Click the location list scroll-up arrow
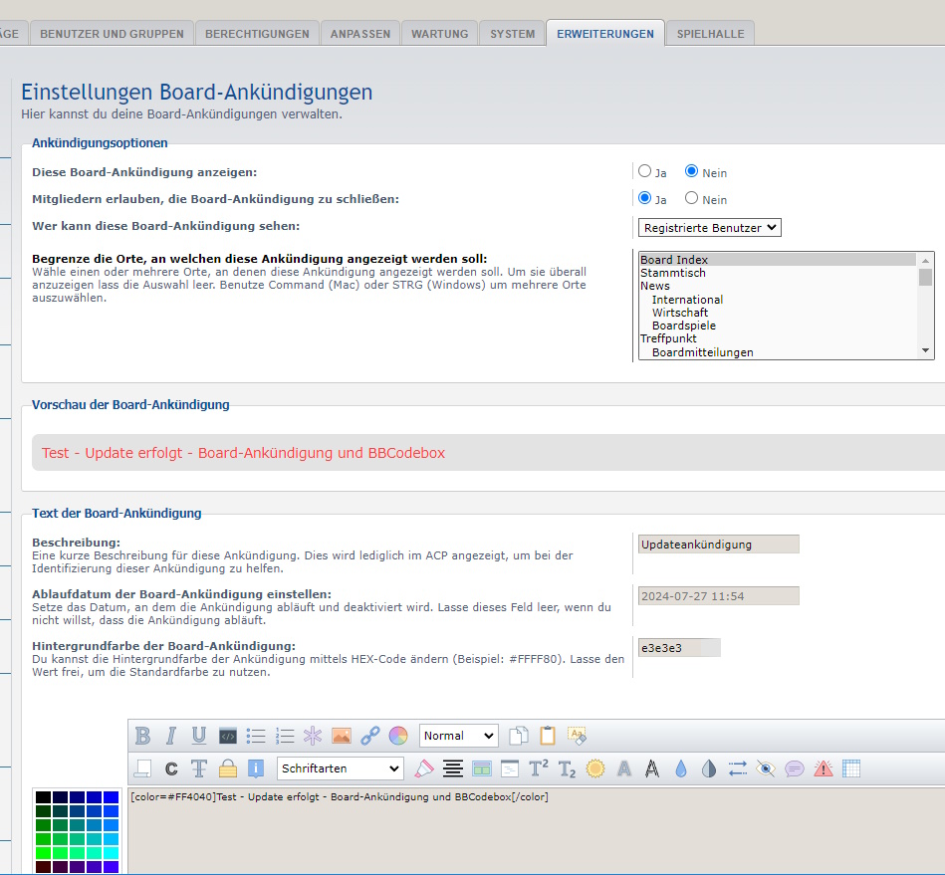Viewport: 945px width, 875px height. [925, 261]
